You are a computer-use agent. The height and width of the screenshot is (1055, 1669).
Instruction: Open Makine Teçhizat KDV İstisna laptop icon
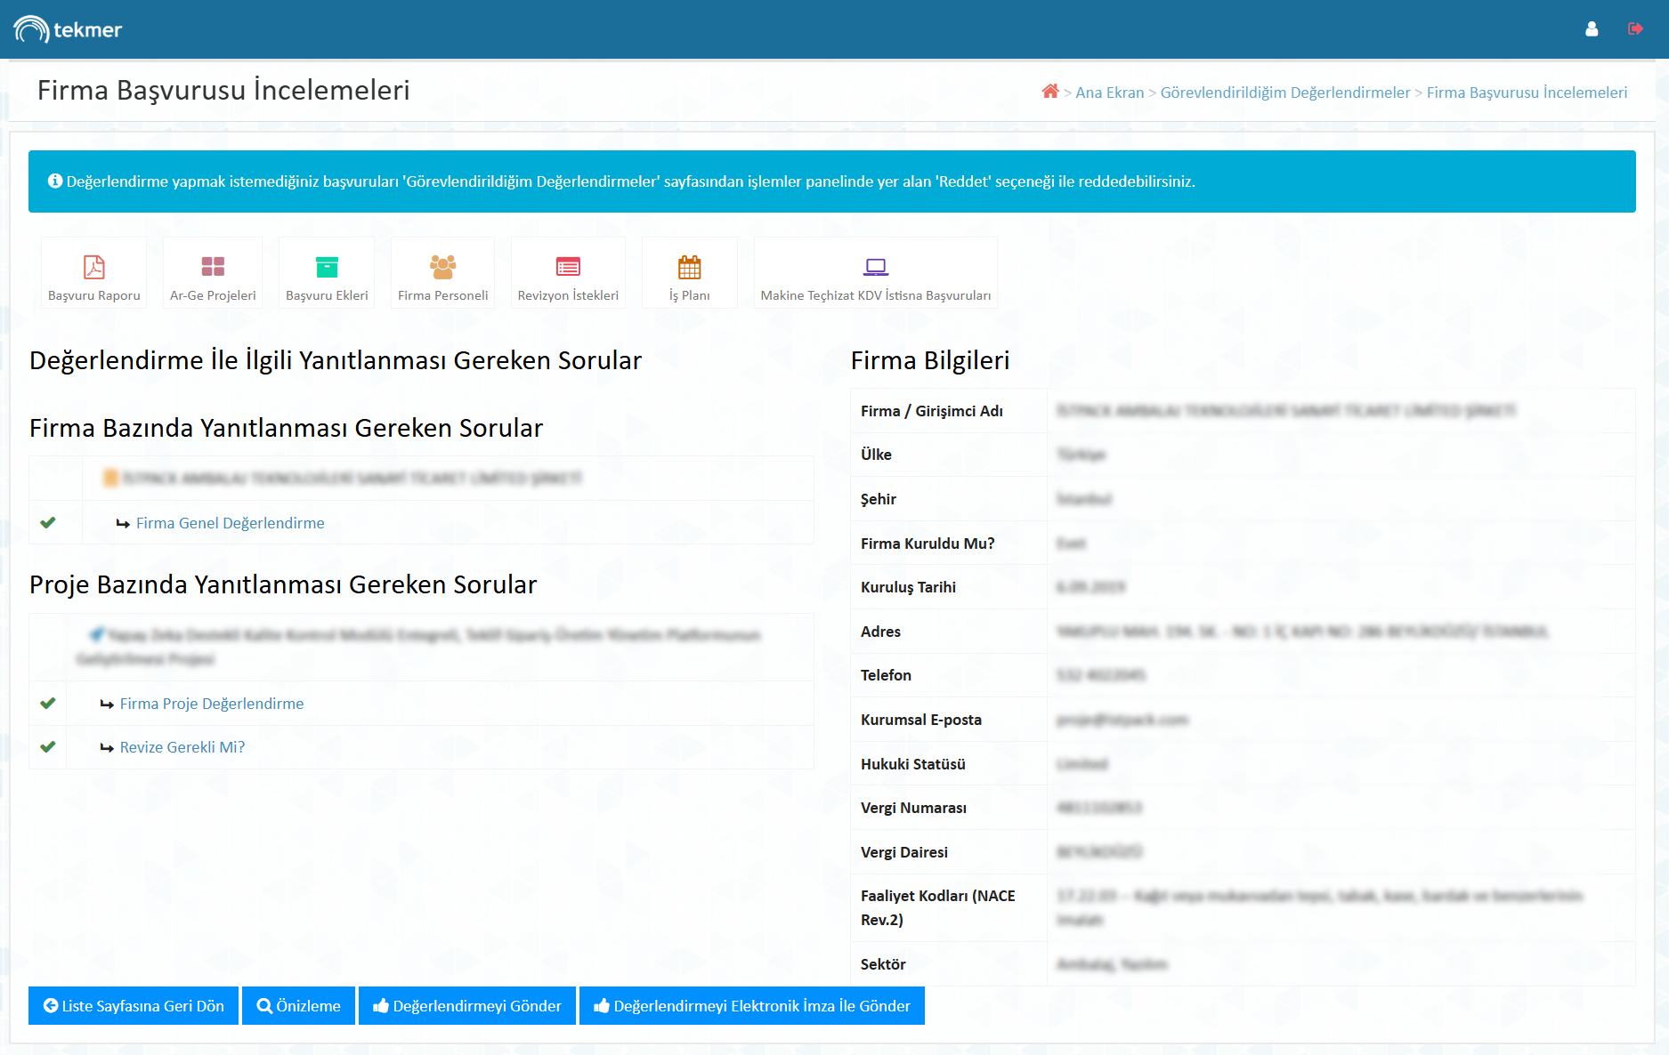(876, 267)
